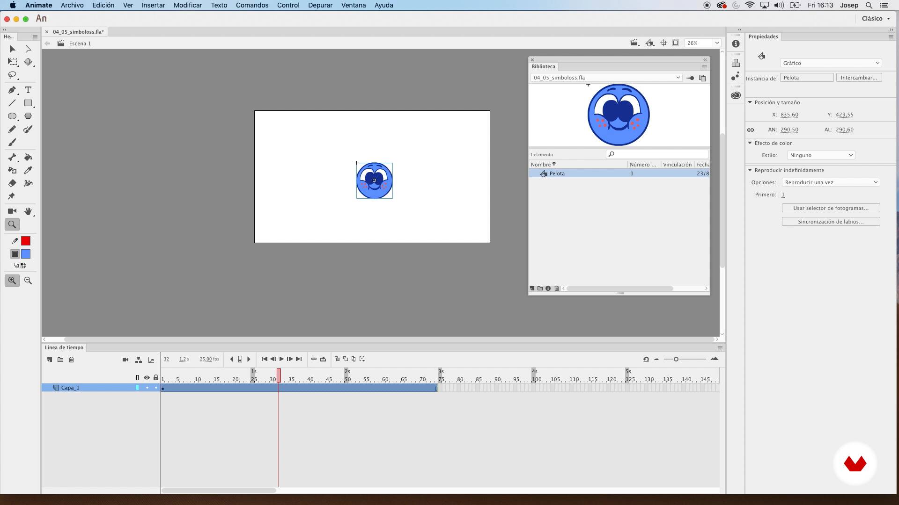Toggle lock on Capa_1 layer
899x505 pixels.
(156, 388)
